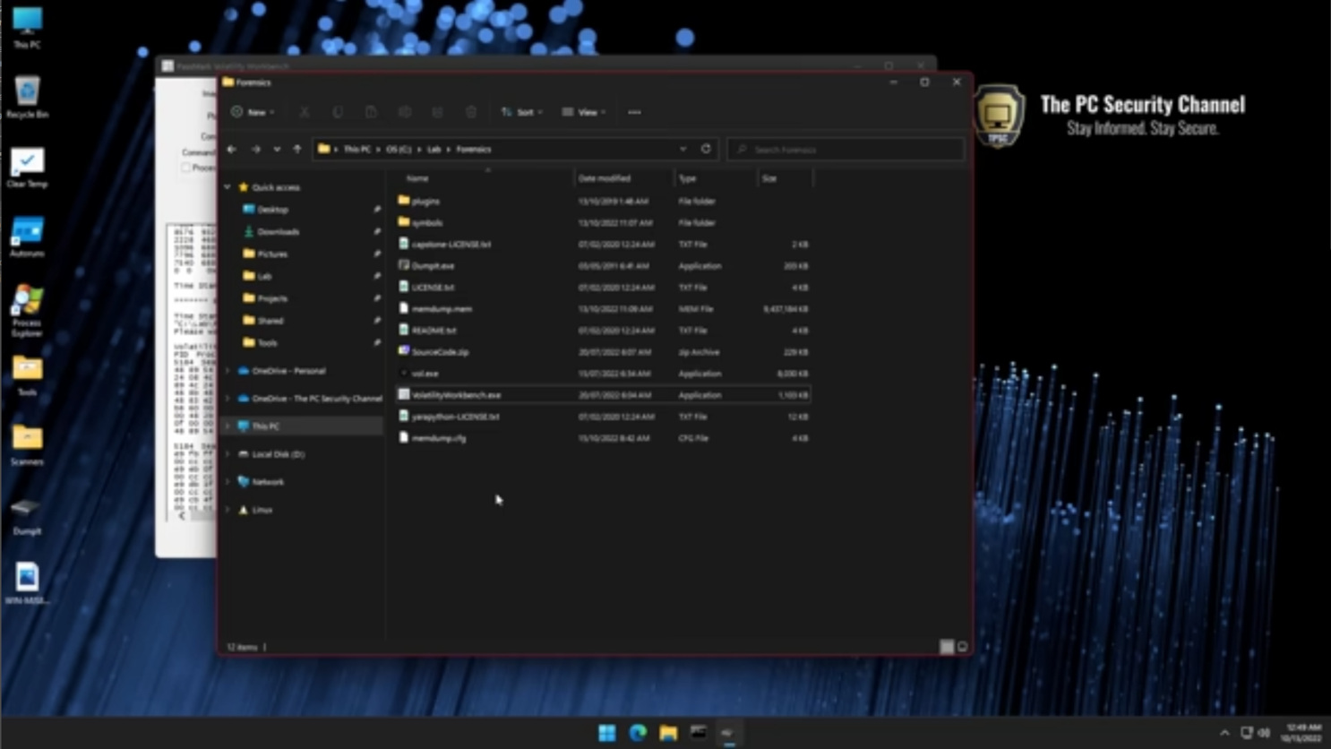Switch to large icons view in status bar

pos(962,647)
